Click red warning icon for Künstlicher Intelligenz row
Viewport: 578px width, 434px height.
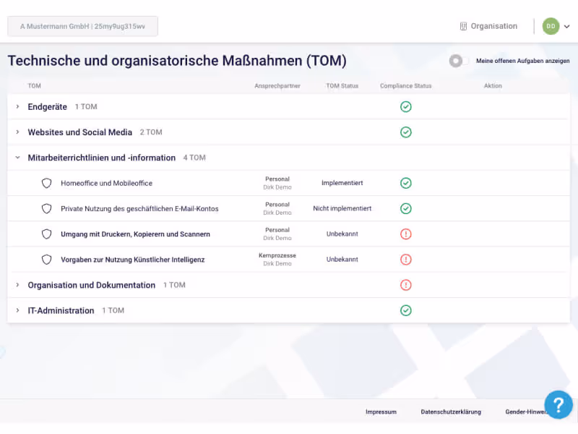[406, 260]
